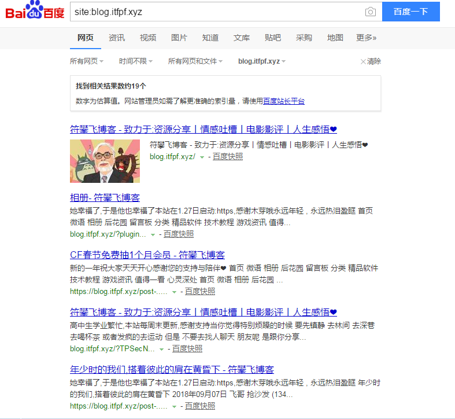
Task: Open 百度快照 for the ?TPSecN result
Action: point(187,348)
